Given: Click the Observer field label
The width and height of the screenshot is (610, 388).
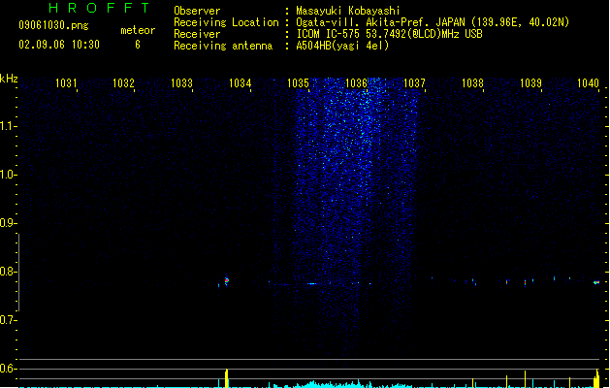Looking at the screenshot, I should pos(197,11).
